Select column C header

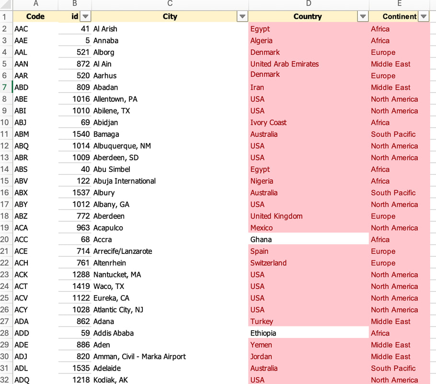[170, 4]
